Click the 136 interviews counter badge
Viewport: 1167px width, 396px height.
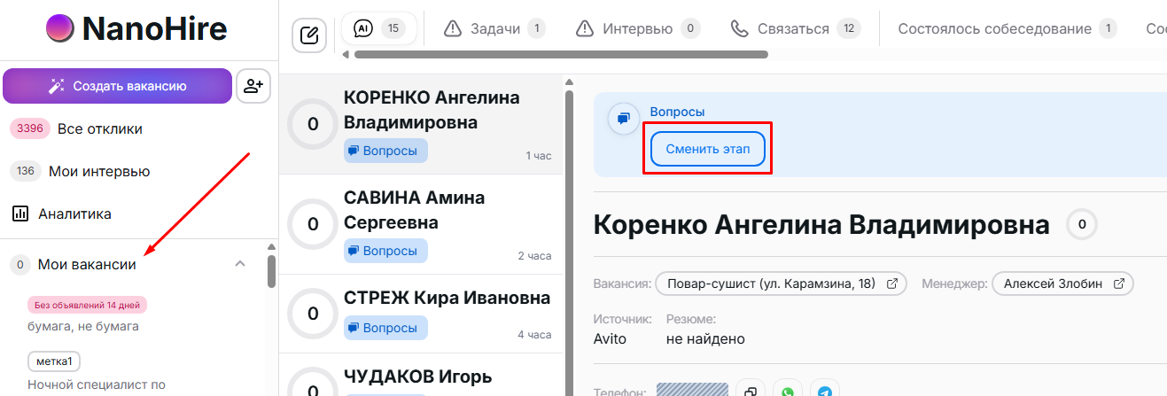pos(26,171)
